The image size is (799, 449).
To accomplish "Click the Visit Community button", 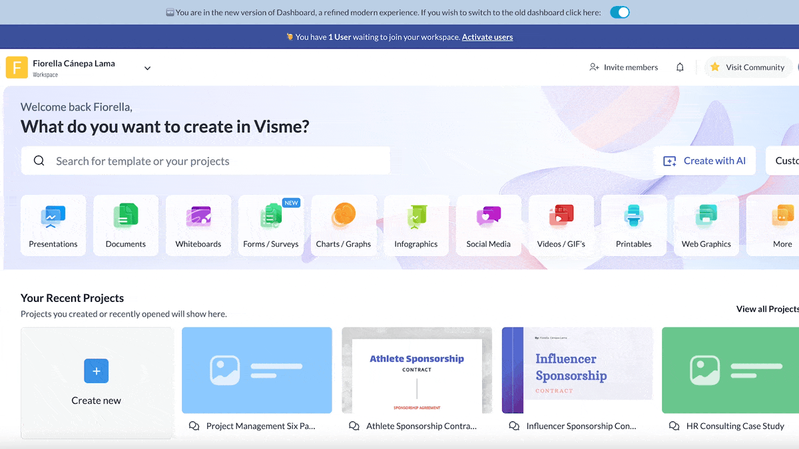I will (749, 67).
